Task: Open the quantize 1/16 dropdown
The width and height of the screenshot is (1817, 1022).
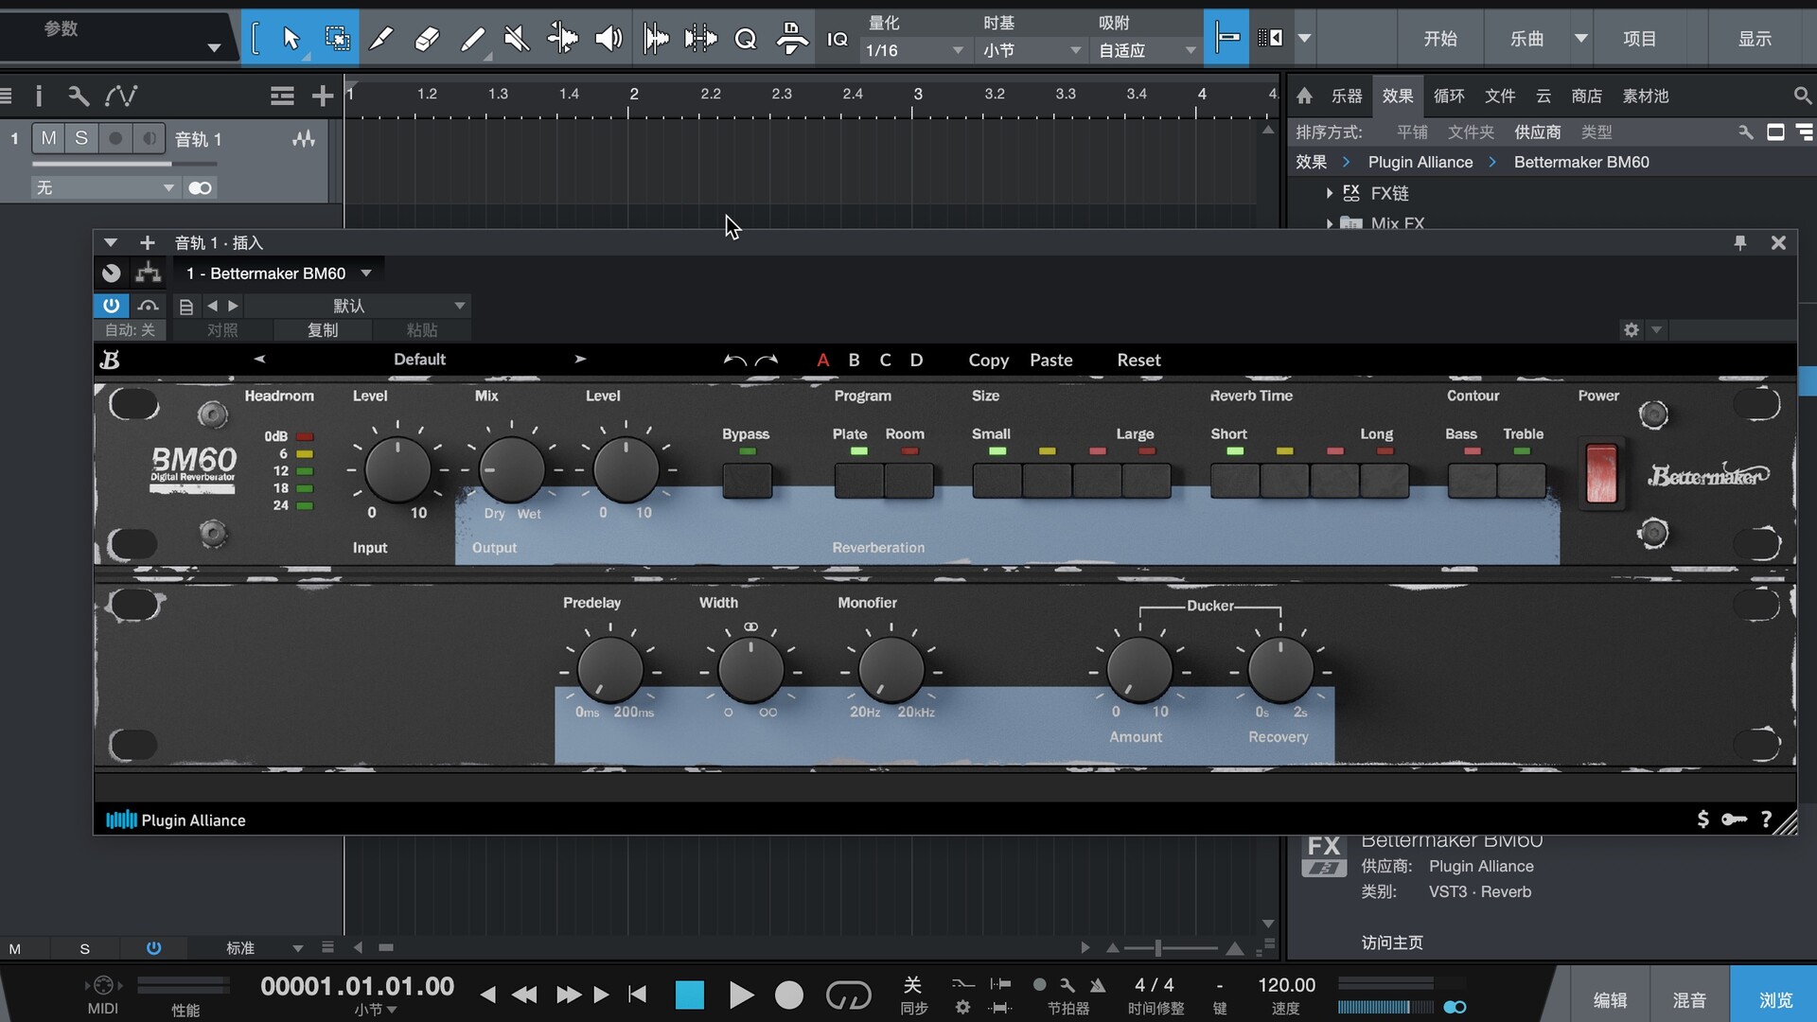Action: (914, 50)
